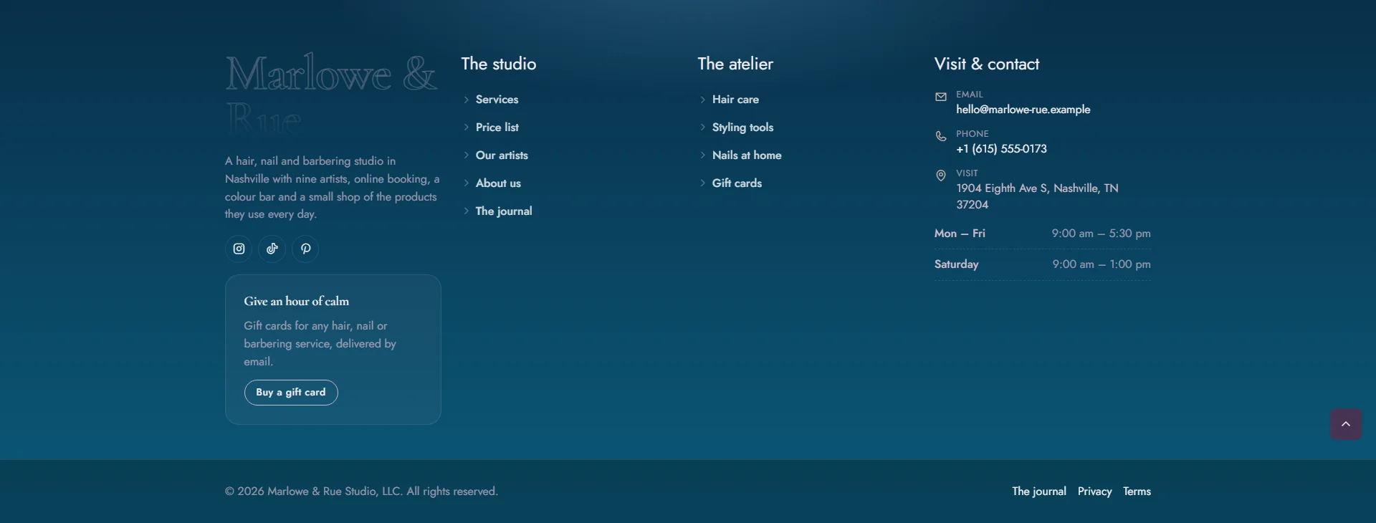Click The atelier column heading

click(x=735, y=64)
